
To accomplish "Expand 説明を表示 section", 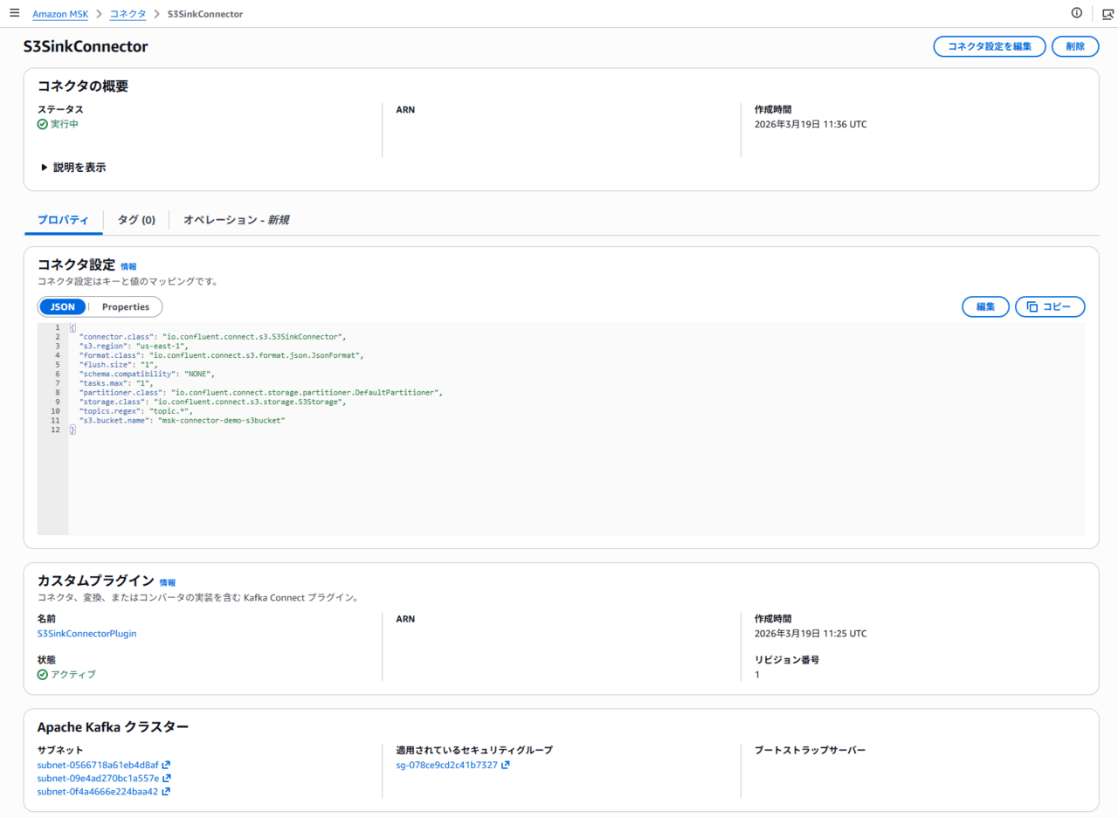I will (x=73, y=168).
